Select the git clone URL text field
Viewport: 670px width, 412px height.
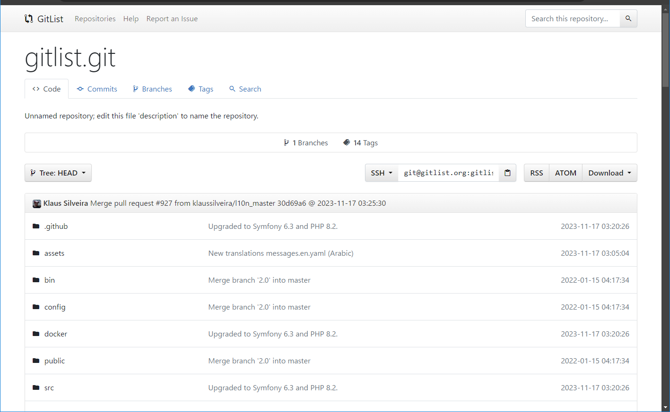[448, 173]
